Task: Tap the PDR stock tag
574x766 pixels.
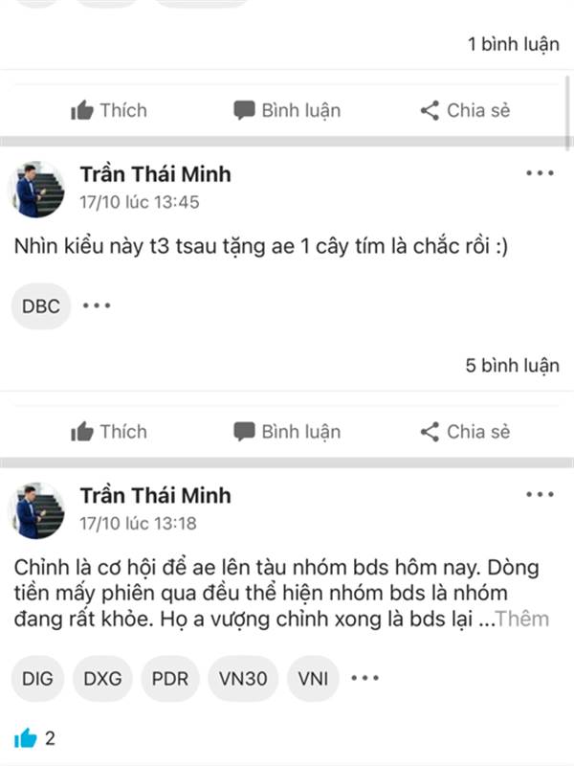Action: point(170,679)
